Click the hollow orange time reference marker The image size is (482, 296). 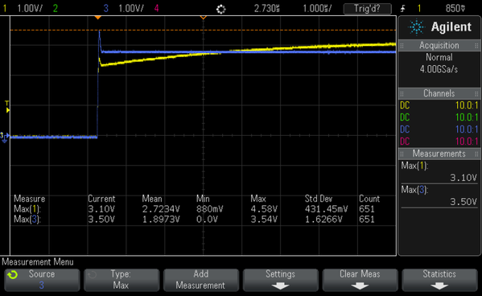click(204, 18)
